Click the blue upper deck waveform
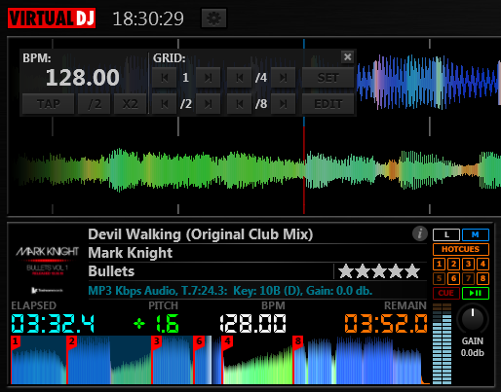The image size is (501, 392). 429,82
